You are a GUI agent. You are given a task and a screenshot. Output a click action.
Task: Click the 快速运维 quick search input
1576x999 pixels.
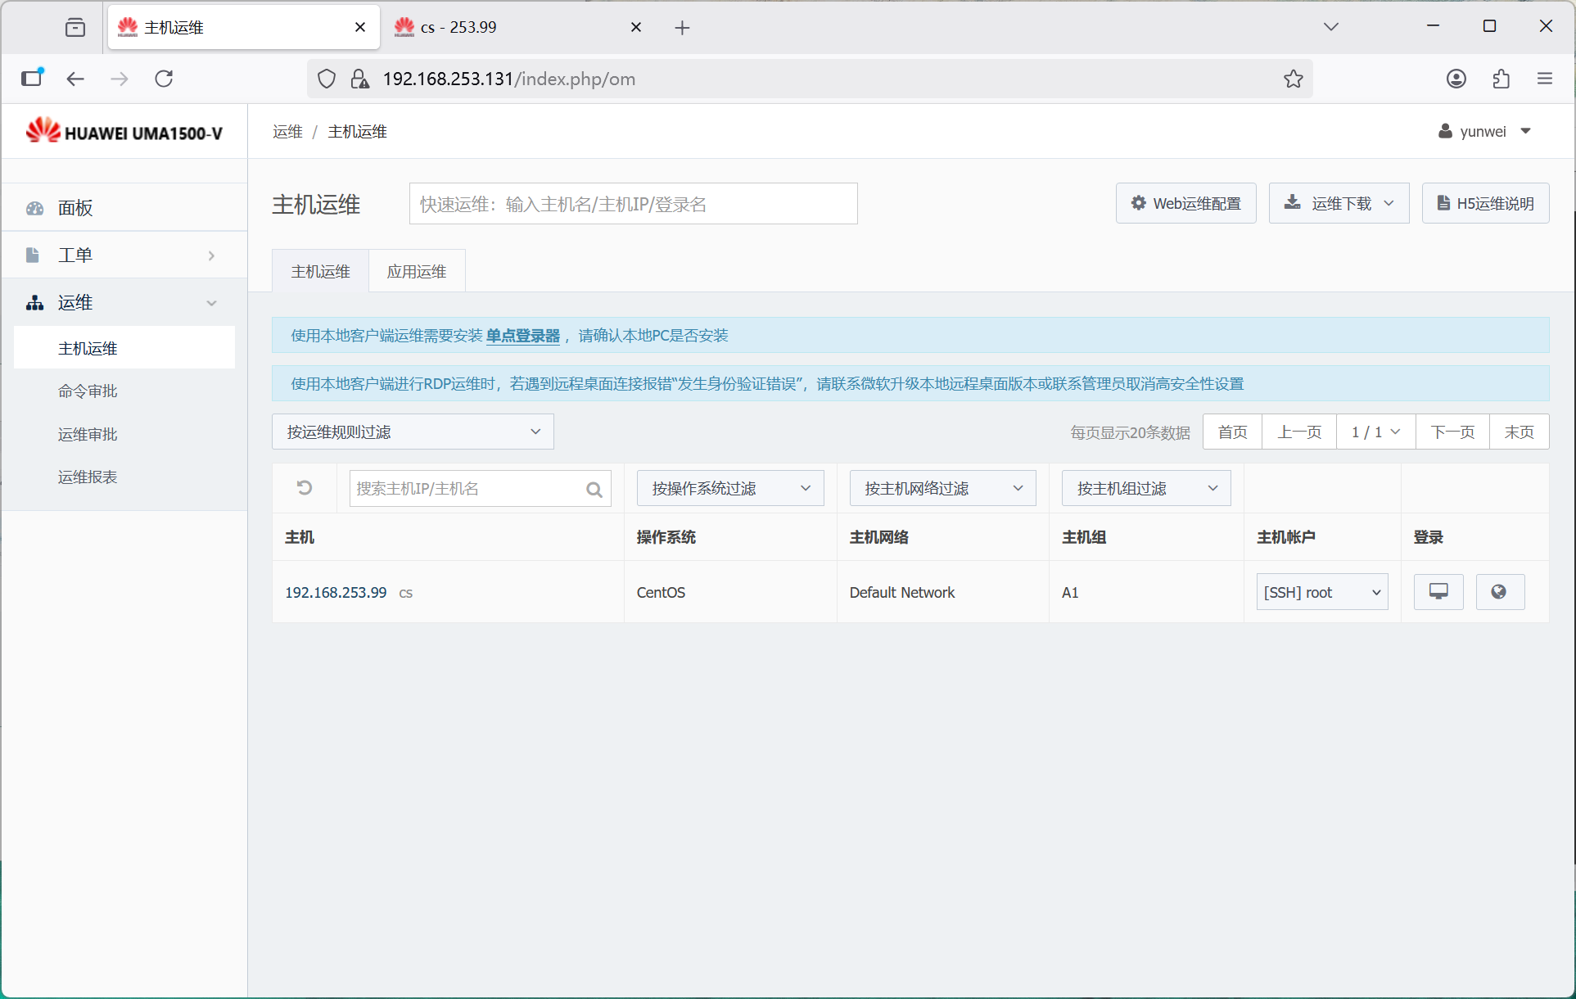(x=633, y=204)
